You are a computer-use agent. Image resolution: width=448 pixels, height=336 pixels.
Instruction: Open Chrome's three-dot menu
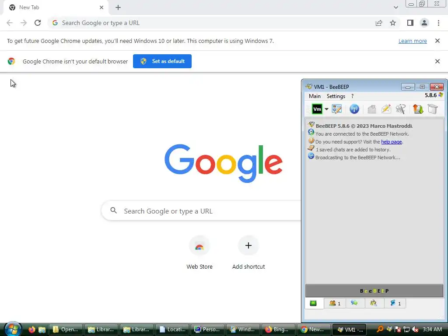click(438, 23)
